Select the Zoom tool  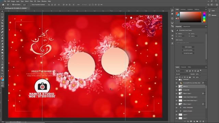click(x=2, y=70)
